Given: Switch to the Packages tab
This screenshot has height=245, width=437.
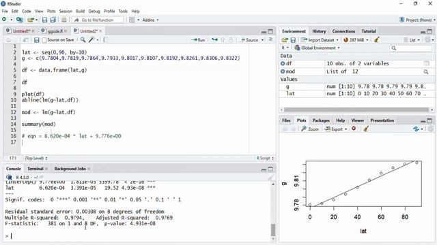Looking at the screenshot, I should (x=321, y=120).
